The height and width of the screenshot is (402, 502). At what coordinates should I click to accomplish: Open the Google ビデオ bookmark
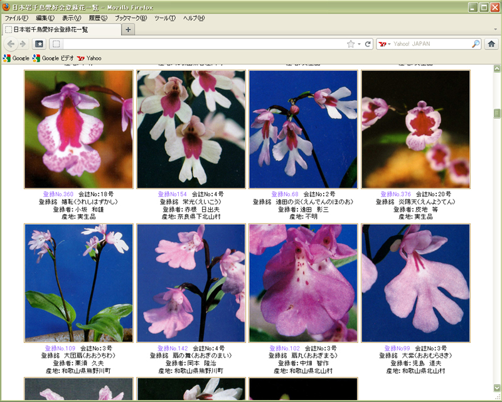pos(53,58)
